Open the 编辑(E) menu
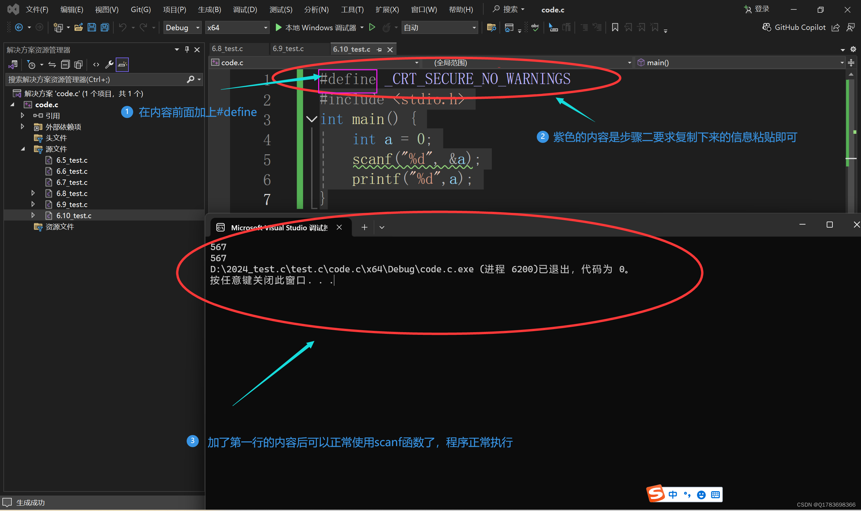This screenshot has height=511, width=861. [x=72, y=10]
